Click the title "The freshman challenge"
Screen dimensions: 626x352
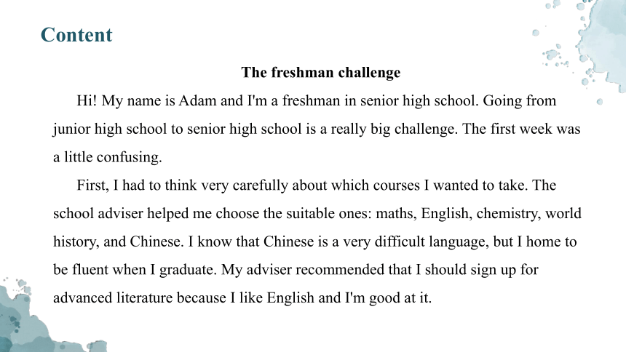(x=321, y=73)
